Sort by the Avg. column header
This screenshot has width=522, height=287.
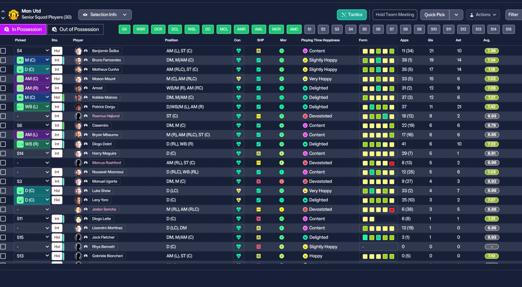(487, 40)
